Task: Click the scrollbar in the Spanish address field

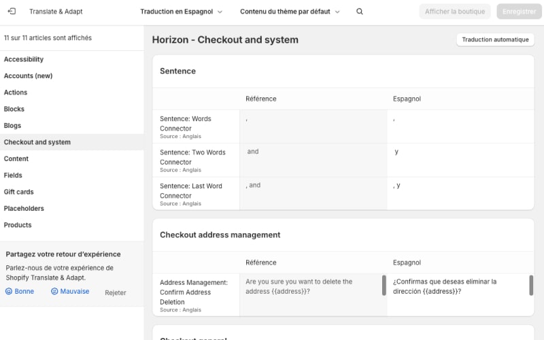Action: tap(531, 286)
